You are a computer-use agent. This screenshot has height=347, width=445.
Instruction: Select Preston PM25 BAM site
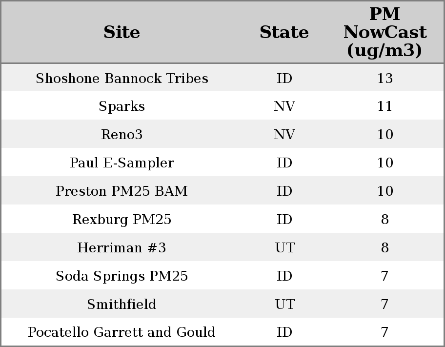tap(121, 191)
